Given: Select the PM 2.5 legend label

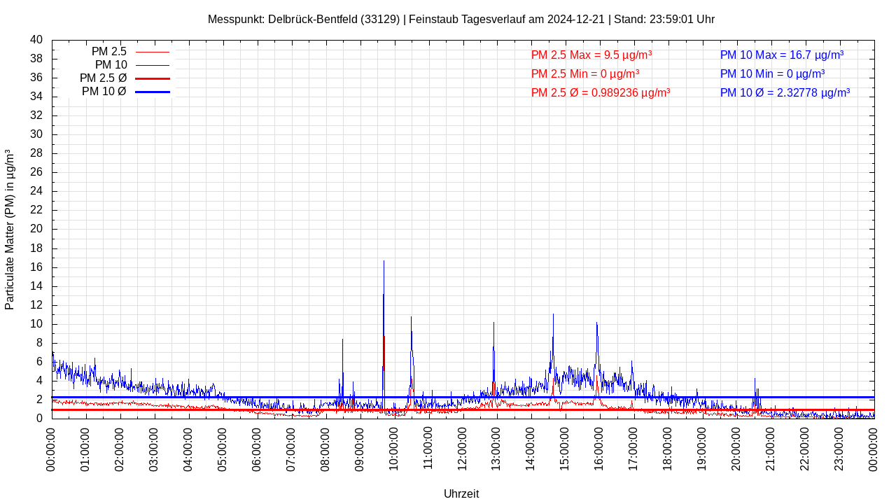Looking at the screenshot, I should pyautogui.click(x=108, y=51).
